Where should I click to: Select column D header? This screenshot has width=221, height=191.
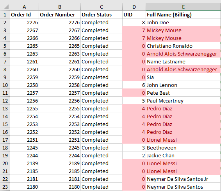pyautogui.click(x=134, y=7)
